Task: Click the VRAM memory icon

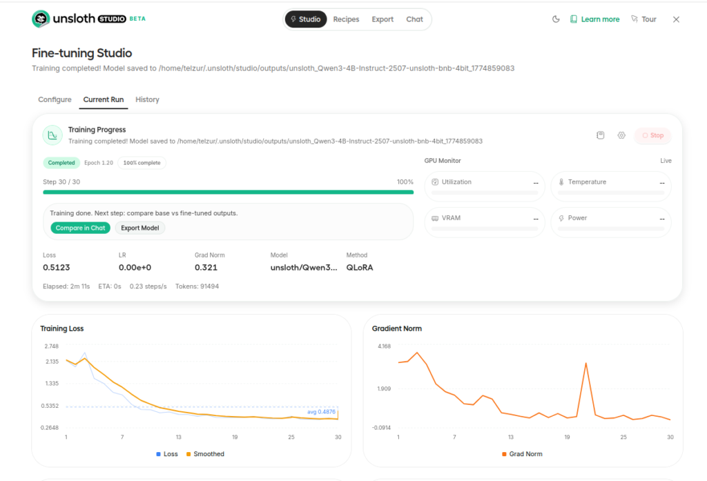Action: point(435,218)
